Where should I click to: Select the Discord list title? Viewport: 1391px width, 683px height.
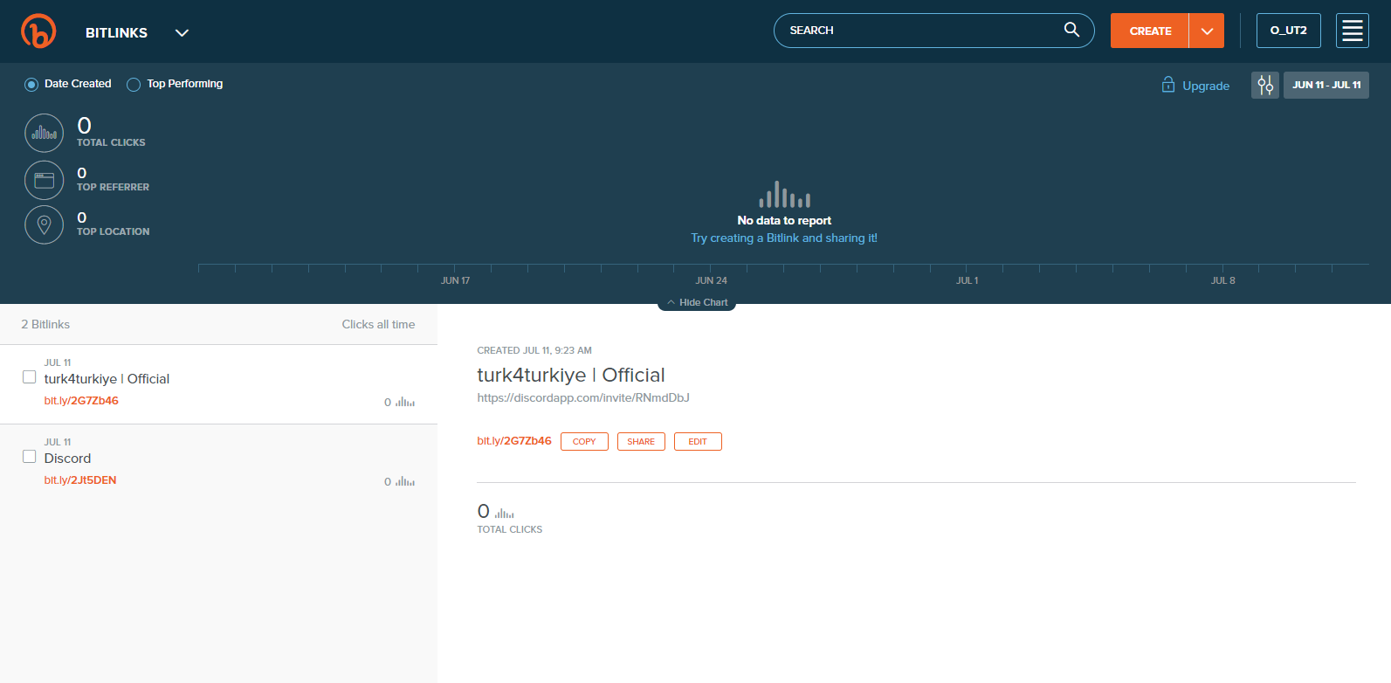(x=67, y=459)
